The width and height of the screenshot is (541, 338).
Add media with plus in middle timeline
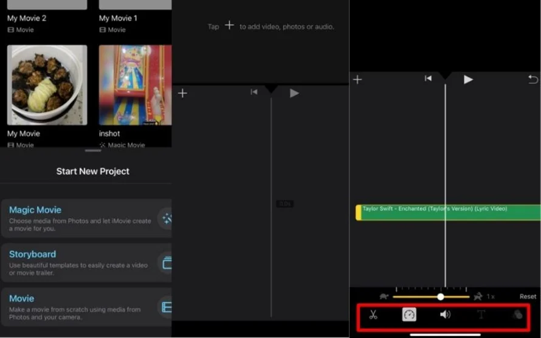[182, 93]
